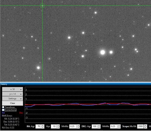This screenshot has height=131, width=151.
Task: Enable the Trendlines checkbox
Action: point(3,107)
